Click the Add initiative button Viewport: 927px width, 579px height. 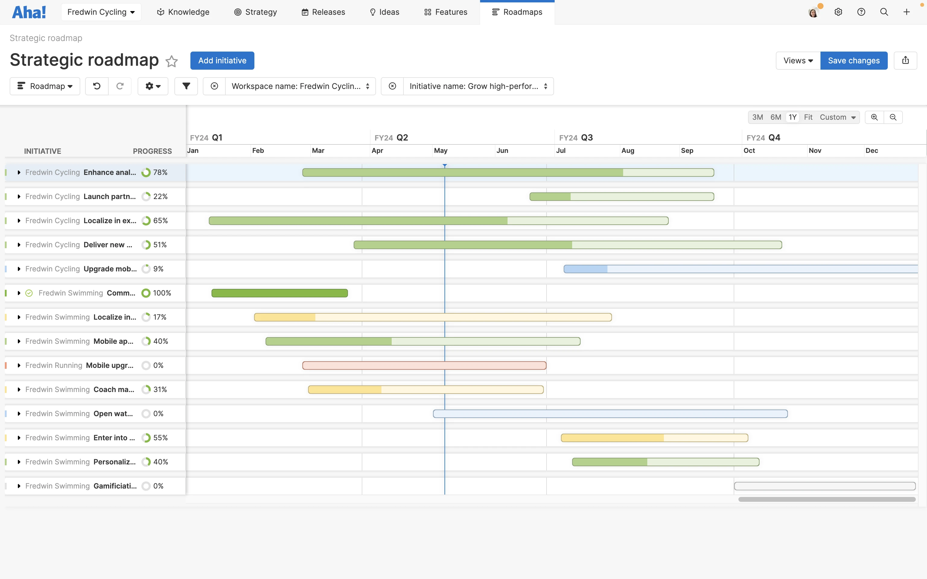click(x=222, y=61)
